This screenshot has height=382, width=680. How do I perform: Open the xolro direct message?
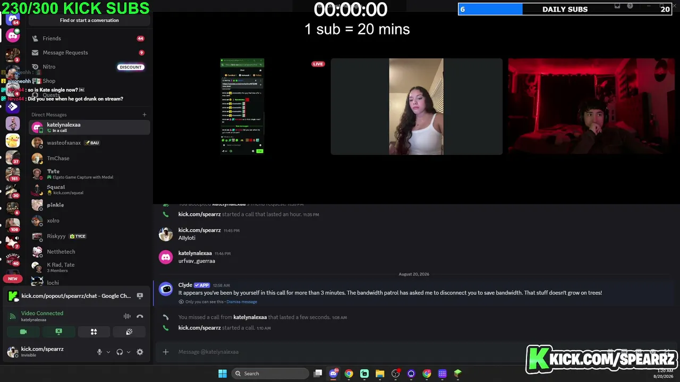coord(89,221)
